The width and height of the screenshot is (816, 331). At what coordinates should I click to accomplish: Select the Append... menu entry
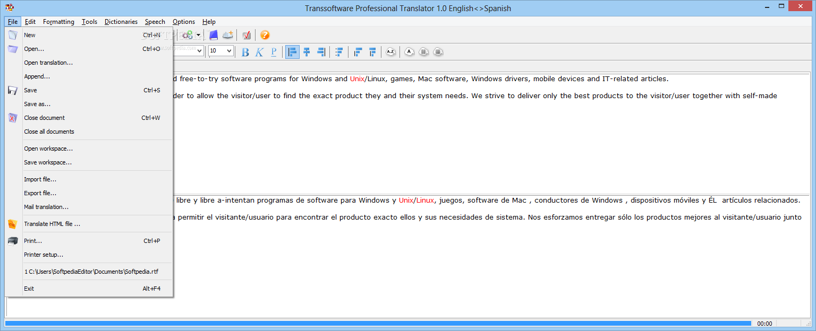click(x=89, y=76)
